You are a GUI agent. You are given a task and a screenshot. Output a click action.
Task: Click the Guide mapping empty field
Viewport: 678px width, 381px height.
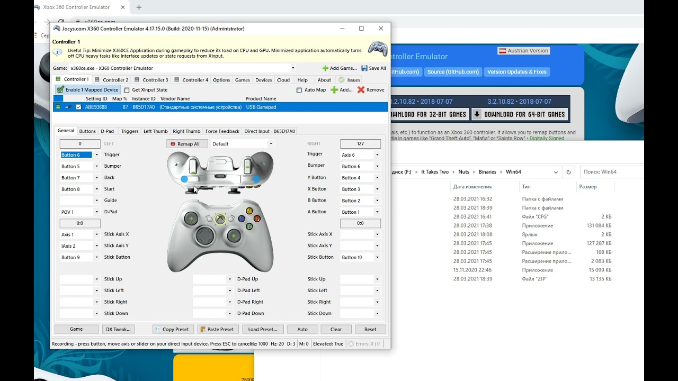[77, 201]
